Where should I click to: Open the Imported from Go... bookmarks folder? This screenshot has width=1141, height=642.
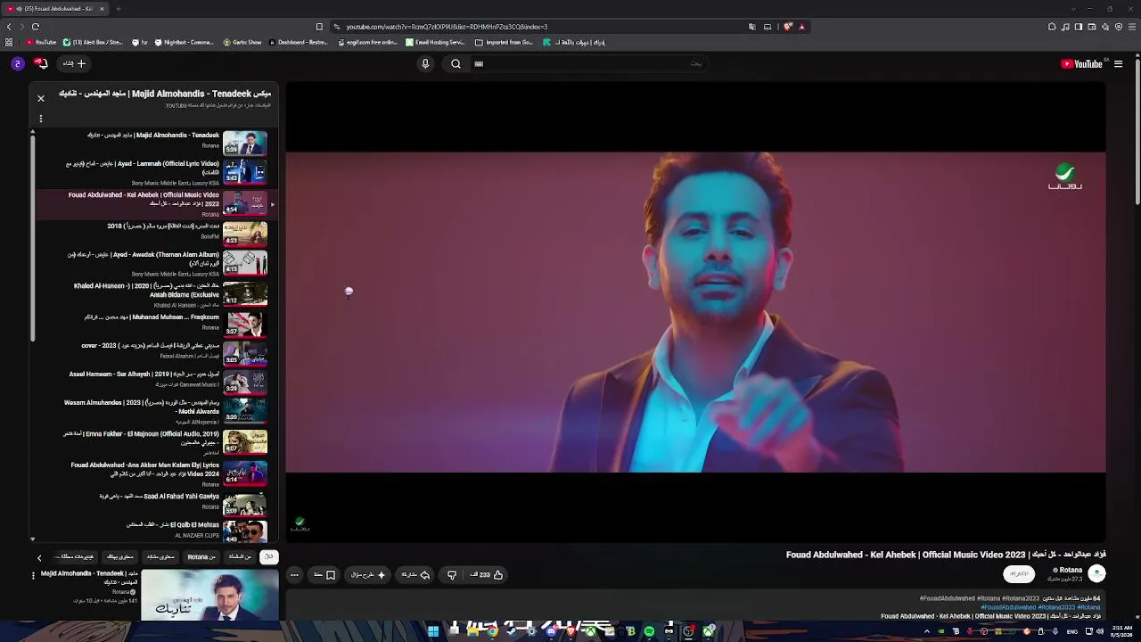[x=505, y=42]
